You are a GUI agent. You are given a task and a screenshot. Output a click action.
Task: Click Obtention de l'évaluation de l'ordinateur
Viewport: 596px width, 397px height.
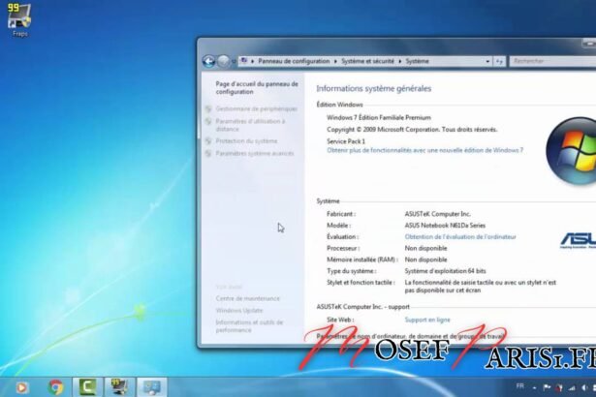pos(460,236)
